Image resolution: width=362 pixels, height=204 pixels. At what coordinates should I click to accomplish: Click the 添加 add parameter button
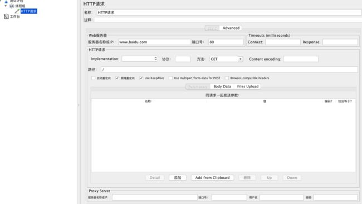tap(177, 178)
